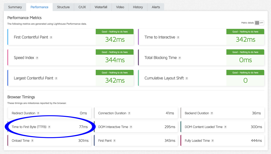Open the Alerts tab
Image resolution: width=271 pixels, height=154 pixels.
pyautogui.click(x=156, y=7)
